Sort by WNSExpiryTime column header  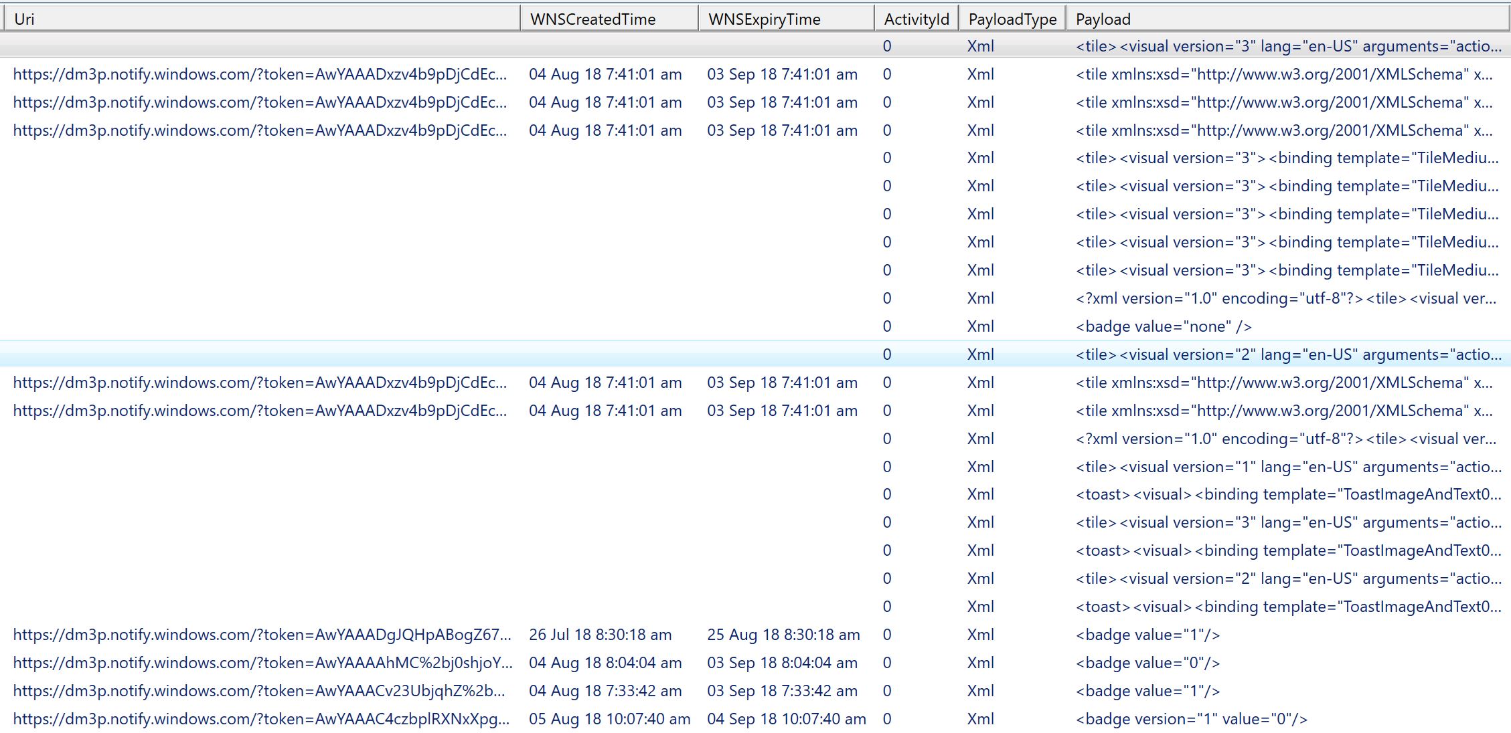pyautogui.click(x=764, y=19)
